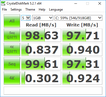Click the 4K Q32T1 read result 0.837
The height and width of the screenshot is (97, 106).
click(41, 49)
